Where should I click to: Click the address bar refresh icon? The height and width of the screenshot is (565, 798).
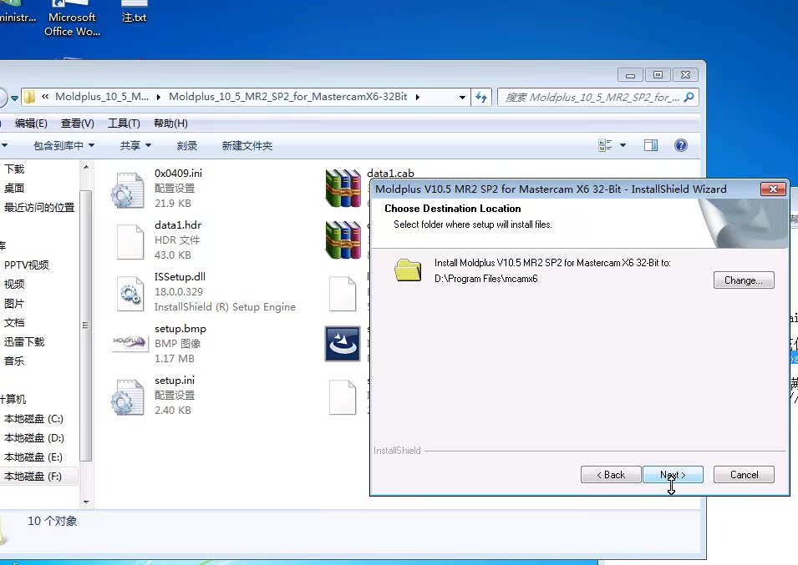(x=481, y=97)
